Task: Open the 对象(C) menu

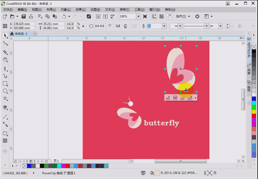Action: (x=66, y=9)
